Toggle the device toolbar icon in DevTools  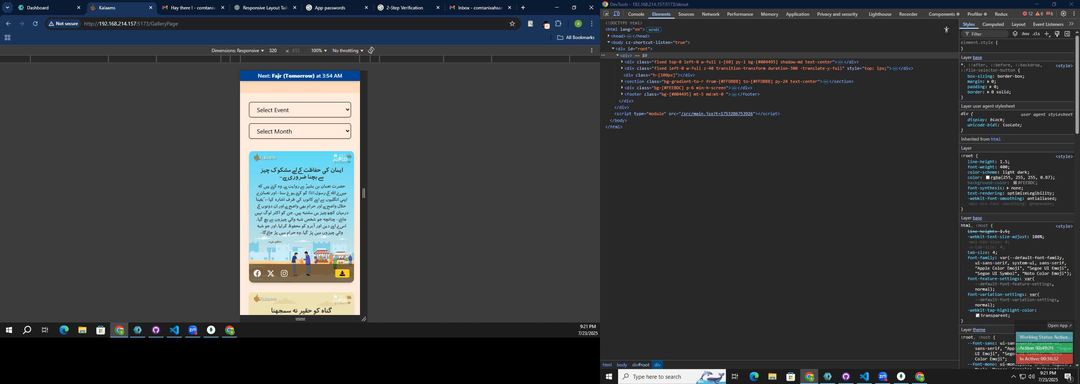coord(617,14)
